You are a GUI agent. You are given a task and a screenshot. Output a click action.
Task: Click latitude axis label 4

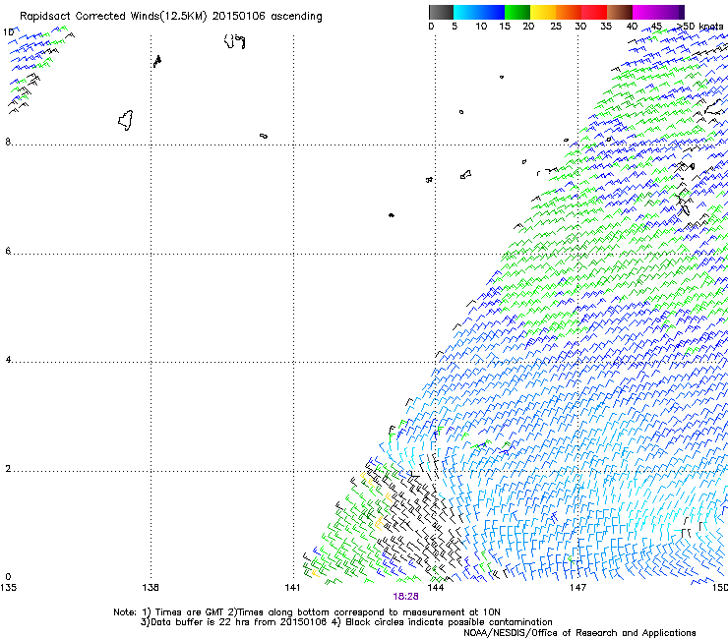click(x=8, y=359)
